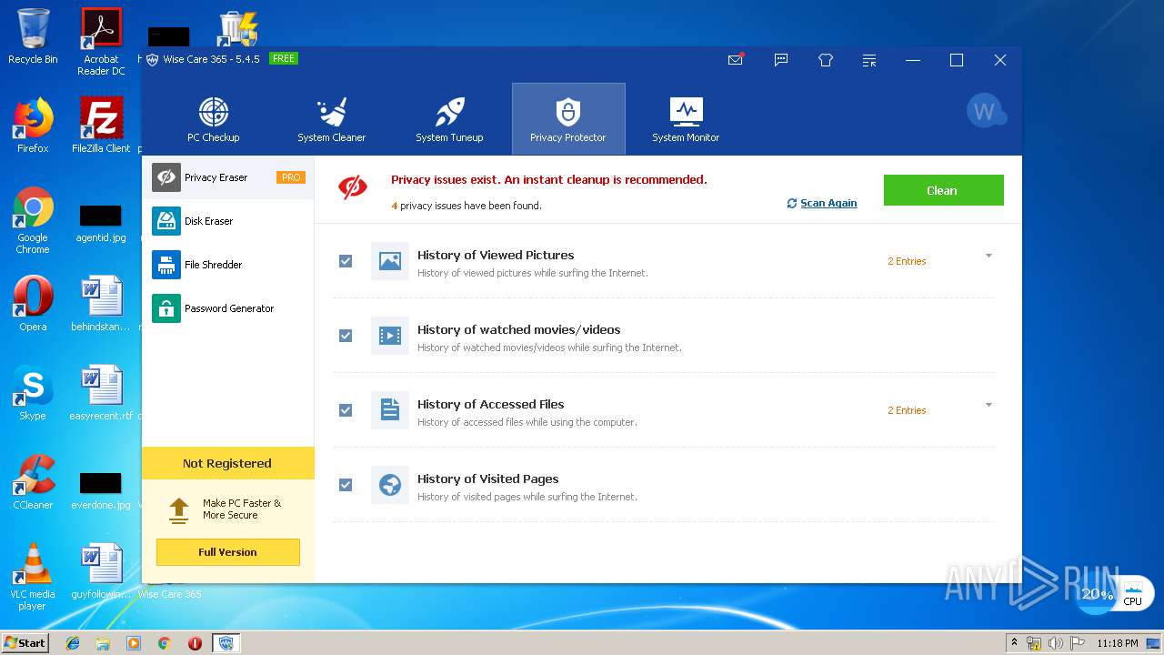Screen dimensions: 1164x655
Task: Click the Windows Start button
Action: 25,642
